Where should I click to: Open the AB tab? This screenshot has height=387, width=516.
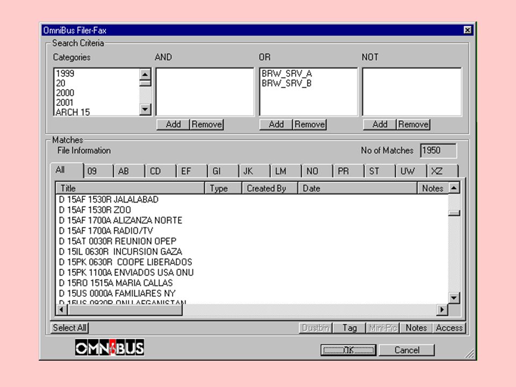[129, 171]
